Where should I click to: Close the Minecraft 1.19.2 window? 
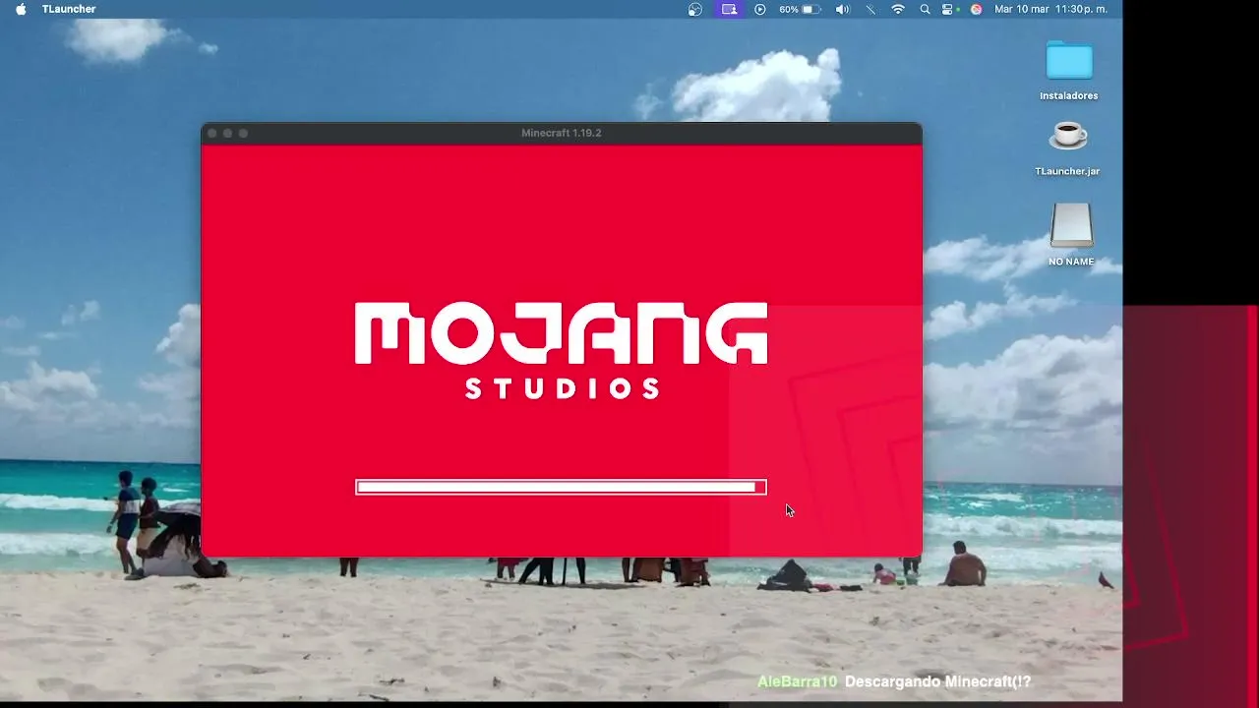coord(212,133)
